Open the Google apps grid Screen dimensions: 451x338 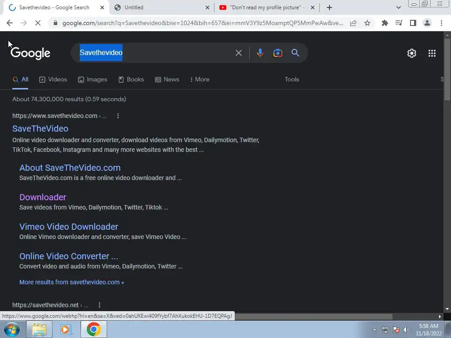(x=432, y=53)
